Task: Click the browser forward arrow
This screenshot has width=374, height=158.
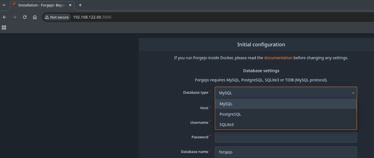Action: click(x=15, y=17)
